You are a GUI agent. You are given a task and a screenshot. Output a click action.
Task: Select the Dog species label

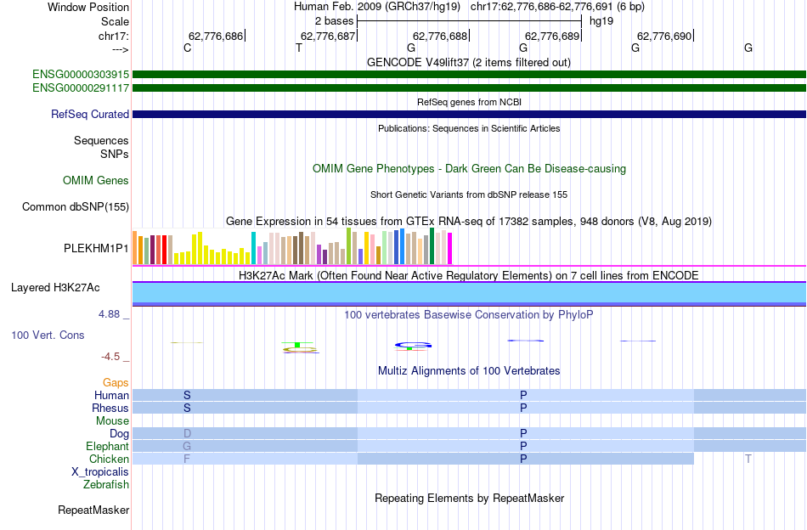120,434
